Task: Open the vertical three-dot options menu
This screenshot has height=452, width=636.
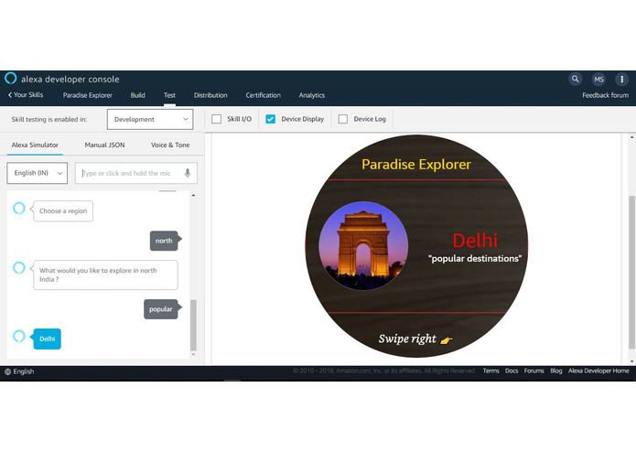Action: pyautogui.click(x=621, y=79)
